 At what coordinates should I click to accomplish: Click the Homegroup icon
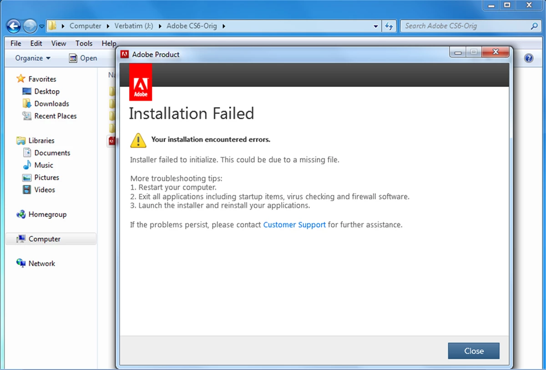pos(21,214)
